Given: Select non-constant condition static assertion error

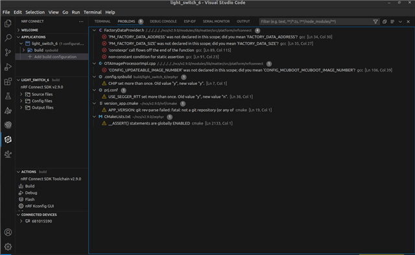Looking at the screenshot, I should click(x=251, y=56).
